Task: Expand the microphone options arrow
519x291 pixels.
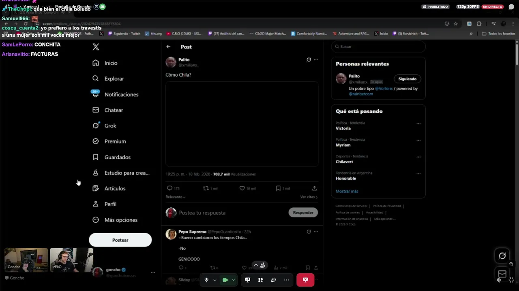Action: tap(214, 280)
